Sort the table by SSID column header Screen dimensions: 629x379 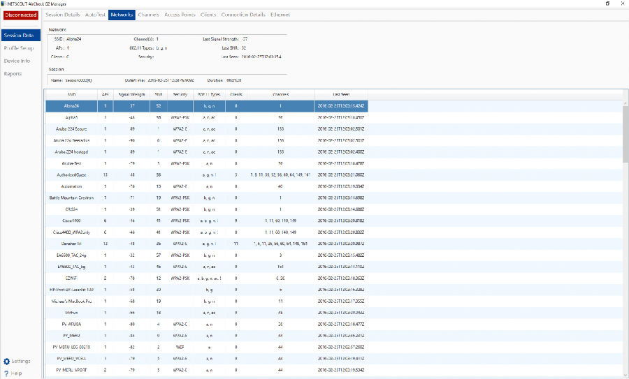pos(71,94)
